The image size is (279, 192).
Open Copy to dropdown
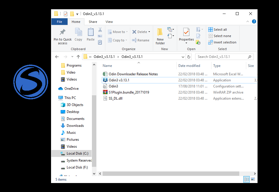118,40
